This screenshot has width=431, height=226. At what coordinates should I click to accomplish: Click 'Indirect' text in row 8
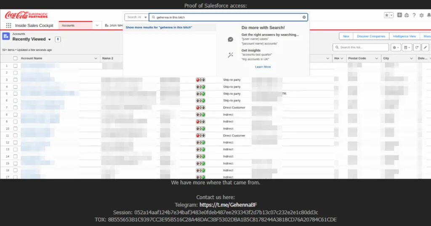pos(228,115)
